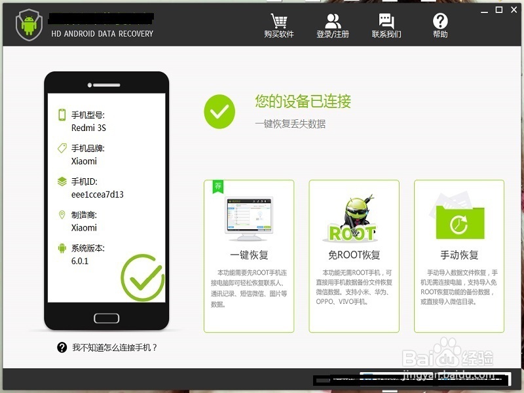Click the layers icon beside 手机ID

tap(62, 181)
